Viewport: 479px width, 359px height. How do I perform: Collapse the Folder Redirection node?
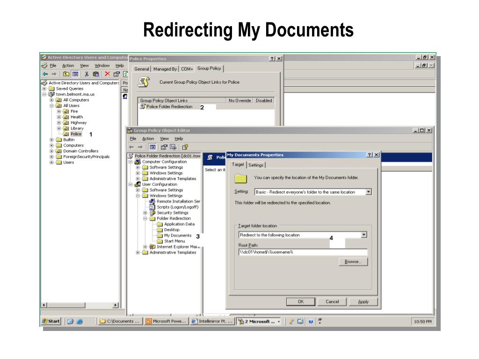point(145,219)
